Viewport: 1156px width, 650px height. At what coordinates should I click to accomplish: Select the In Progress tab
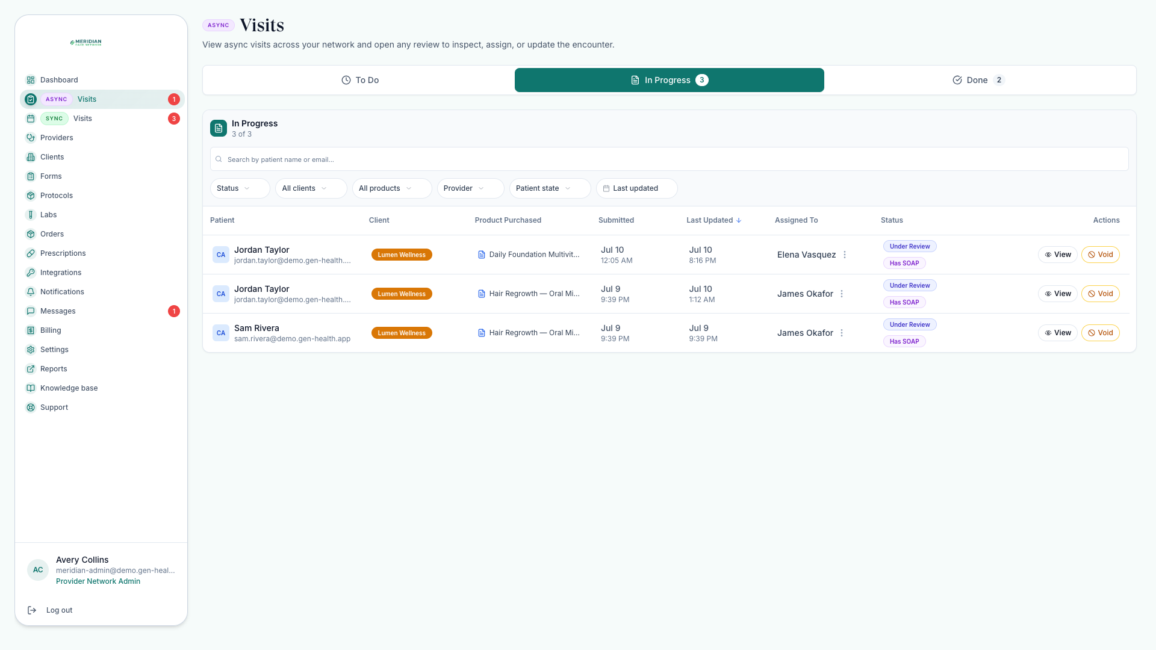pyautogui.click(x=669, y=80)
